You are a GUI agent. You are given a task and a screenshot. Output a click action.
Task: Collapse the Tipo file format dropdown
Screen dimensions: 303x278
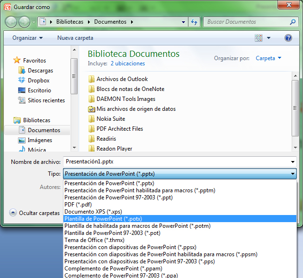(292, 174)
